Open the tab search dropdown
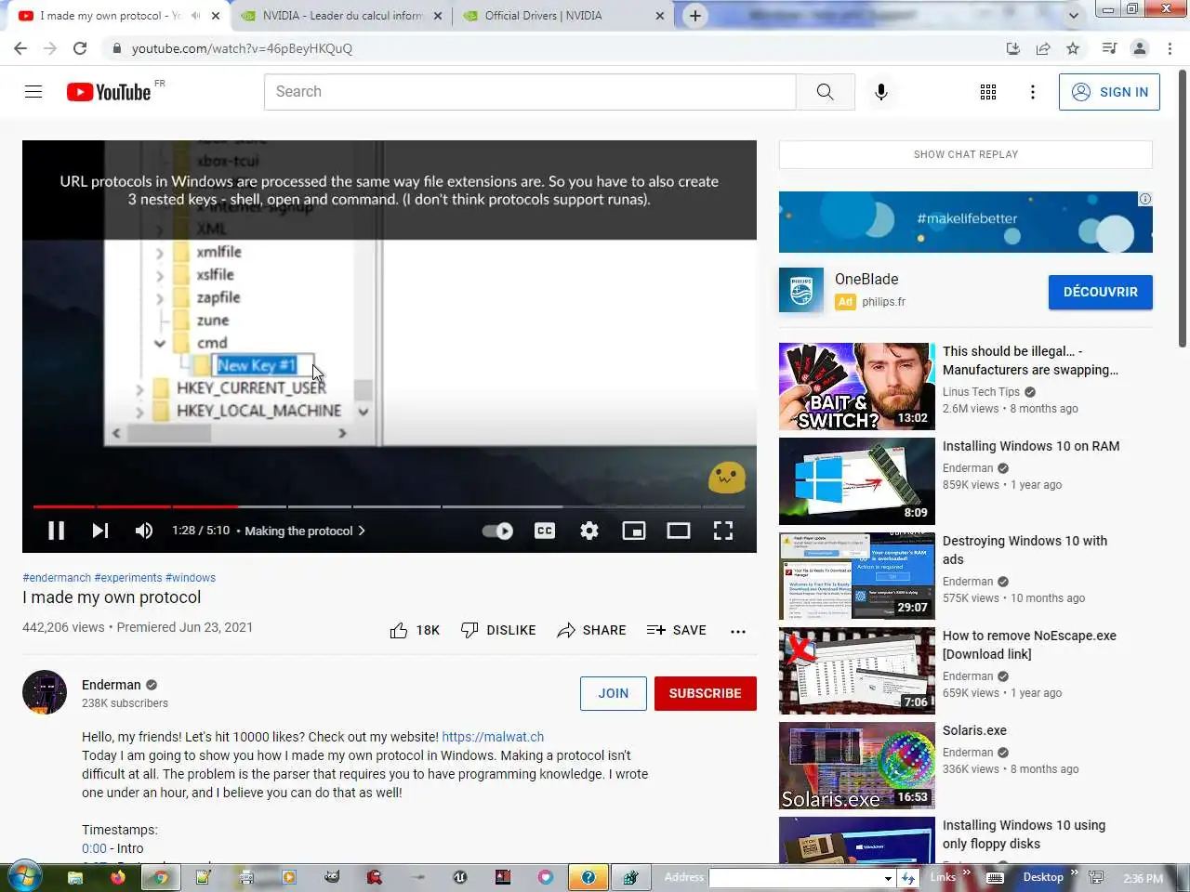This screenshot has height=892, width=1190. 1074,16
